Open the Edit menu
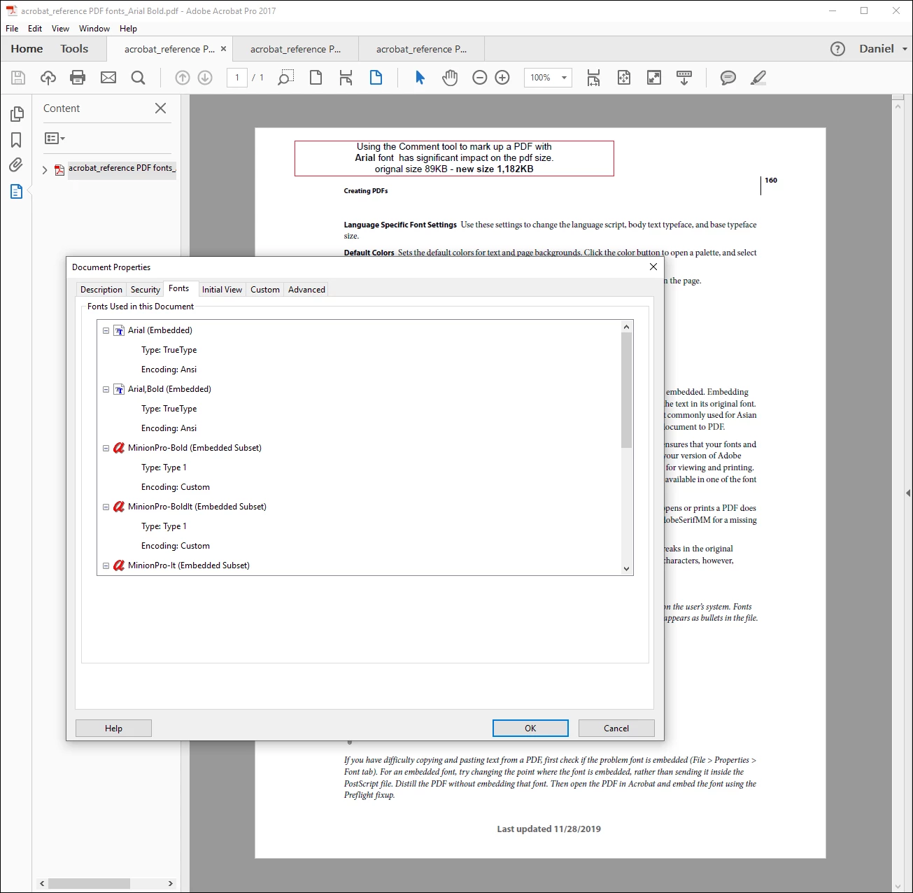Screen dimensions: 913x893 tap(35, 29)
